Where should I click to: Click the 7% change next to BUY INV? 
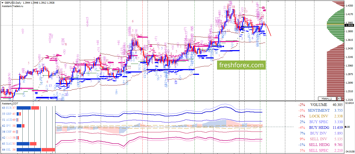(302, 133)
